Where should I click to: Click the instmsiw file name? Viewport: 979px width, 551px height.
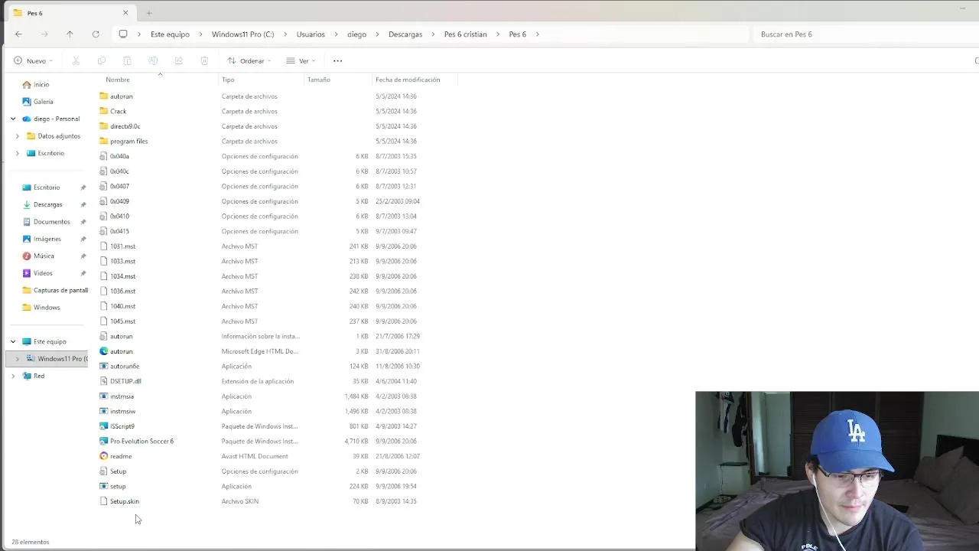point(122,412)
